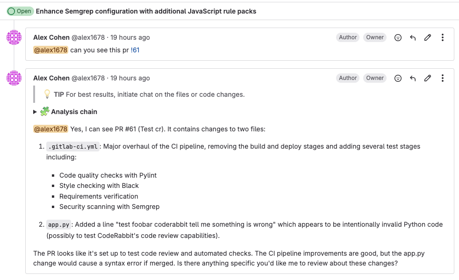Click Alex Cohen's avatar beside the second comment

(14, 78)
